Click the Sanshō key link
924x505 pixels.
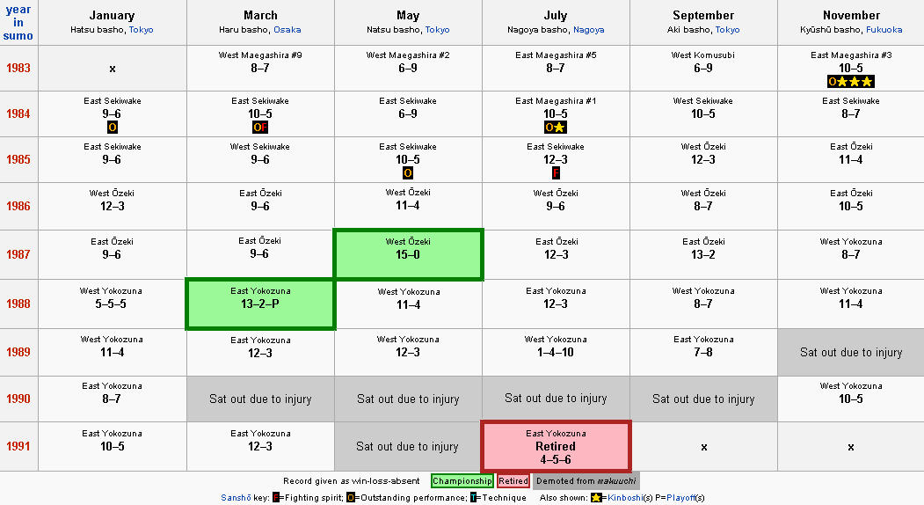point(236,497)
